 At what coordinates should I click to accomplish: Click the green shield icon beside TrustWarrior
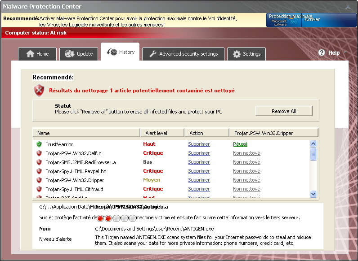(x=39, y=144)
